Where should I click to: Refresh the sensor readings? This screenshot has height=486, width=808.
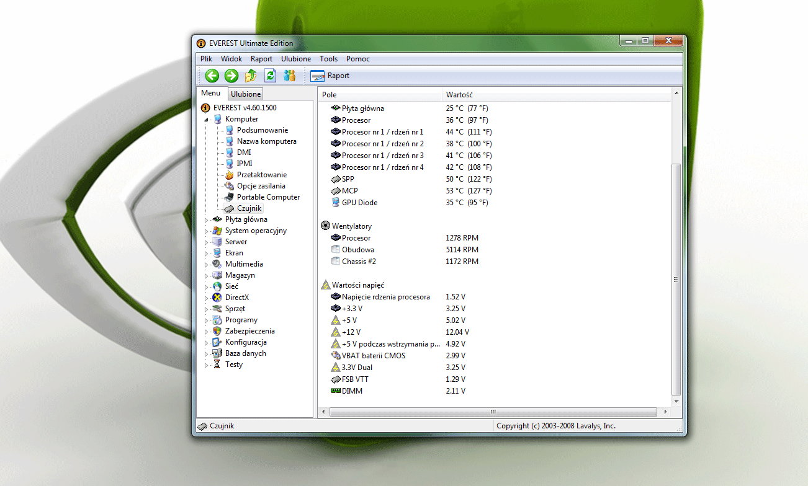pyautogui.click(x=270, y=76)
